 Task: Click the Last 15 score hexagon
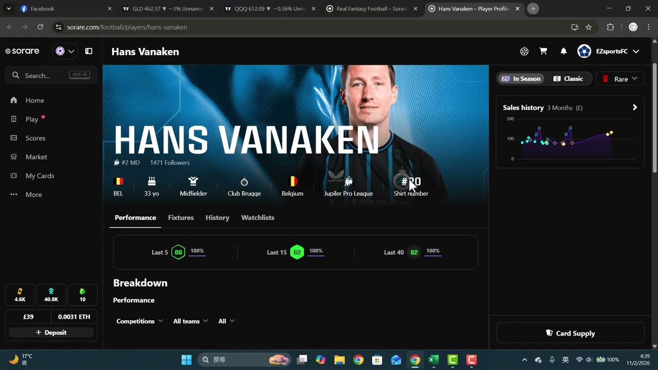click(x=297, y=252)
